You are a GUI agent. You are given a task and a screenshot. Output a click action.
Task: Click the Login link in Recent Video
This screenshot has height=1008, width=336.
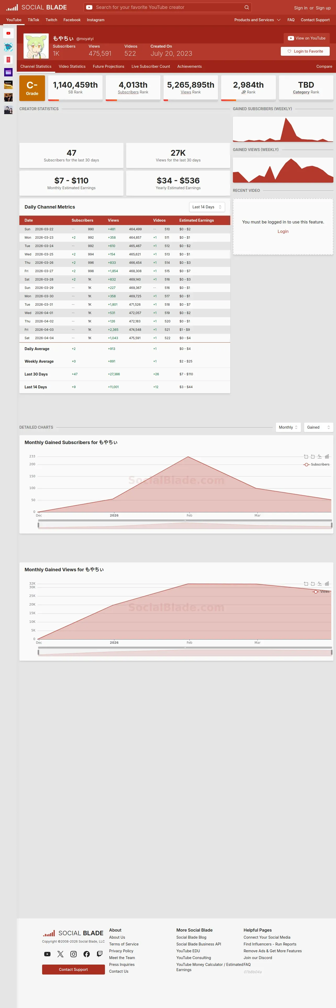[283, 232]
